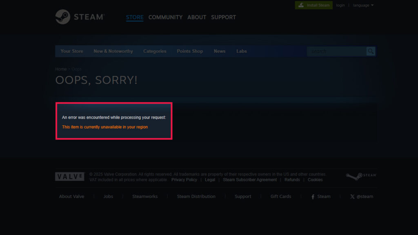Open the Steamworks footer link
418x235 pixels.
click(145, 197)
